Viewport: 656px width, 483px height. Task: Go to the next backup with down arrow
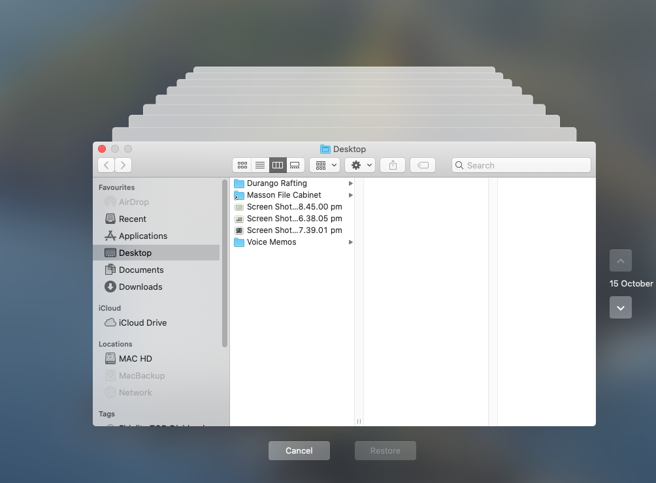(621, 307)
